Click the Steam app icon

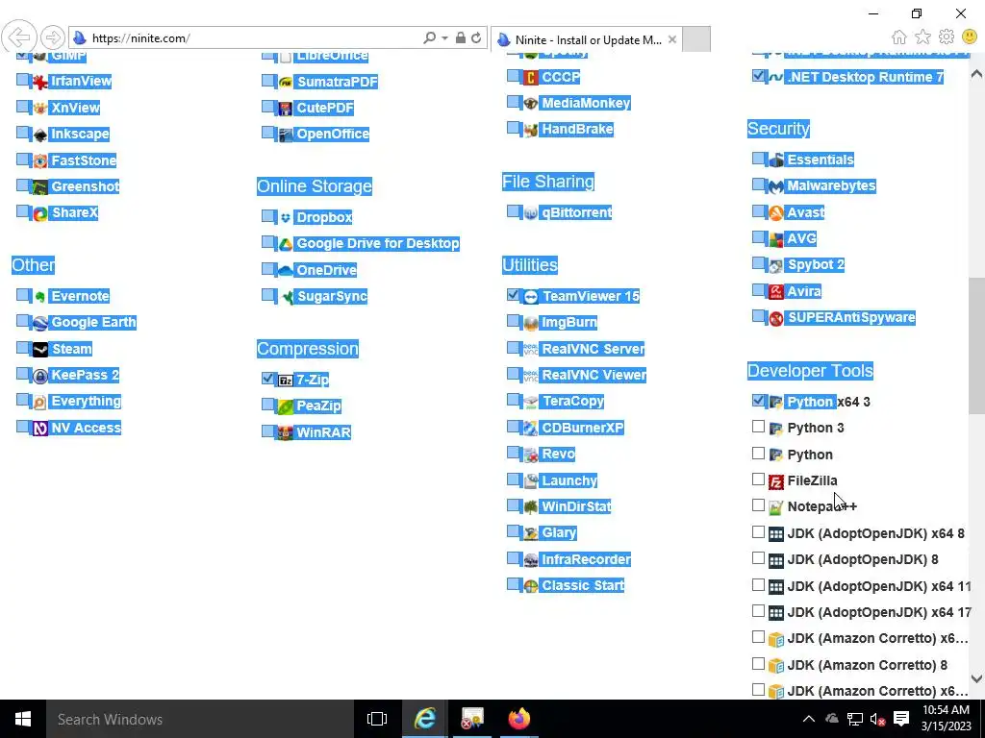(40, 350)
